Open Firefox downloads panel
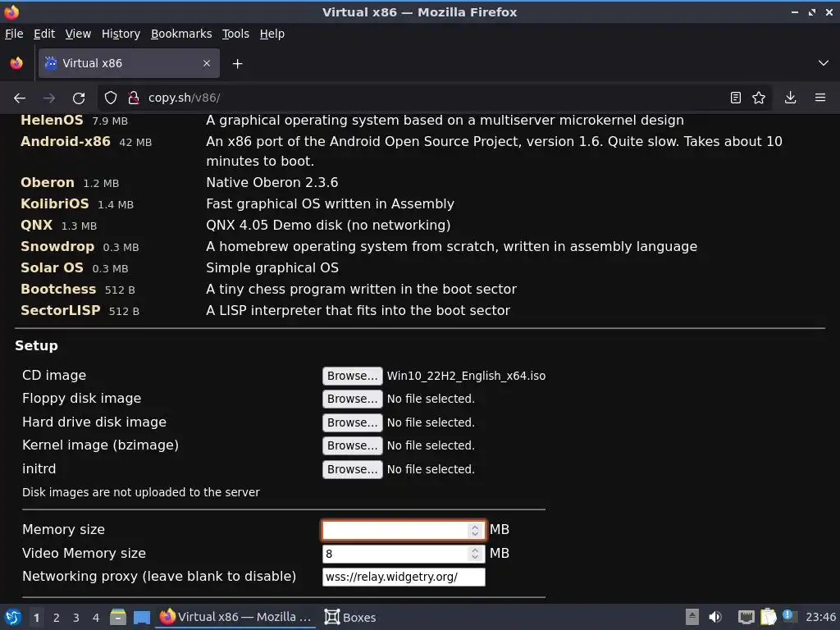Image resolution: width=840 pixels, height=630 pixels. (790, 98)
